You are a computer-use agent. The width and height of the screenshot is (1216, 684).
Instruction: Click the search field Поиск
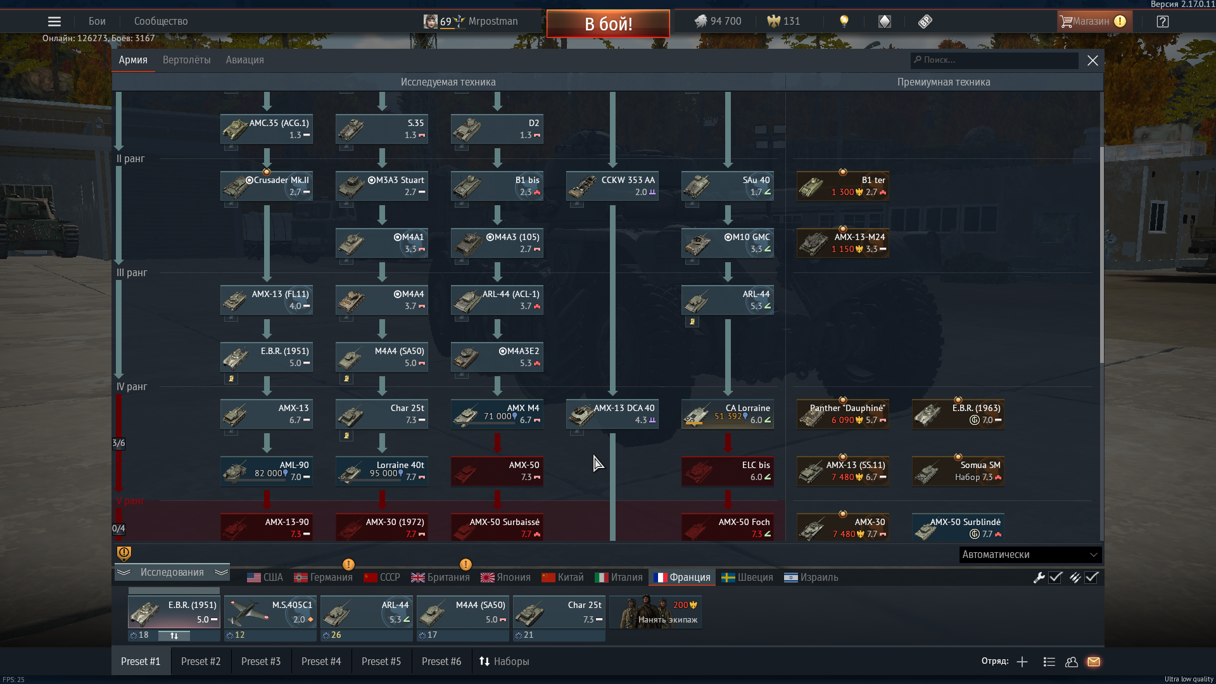click(994, 60)
